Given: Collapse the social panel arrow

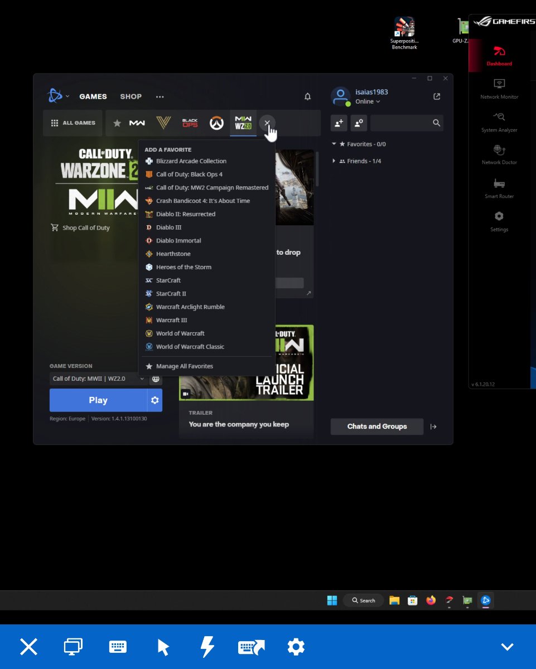Looking at the screenshot, I should (434, 426).
